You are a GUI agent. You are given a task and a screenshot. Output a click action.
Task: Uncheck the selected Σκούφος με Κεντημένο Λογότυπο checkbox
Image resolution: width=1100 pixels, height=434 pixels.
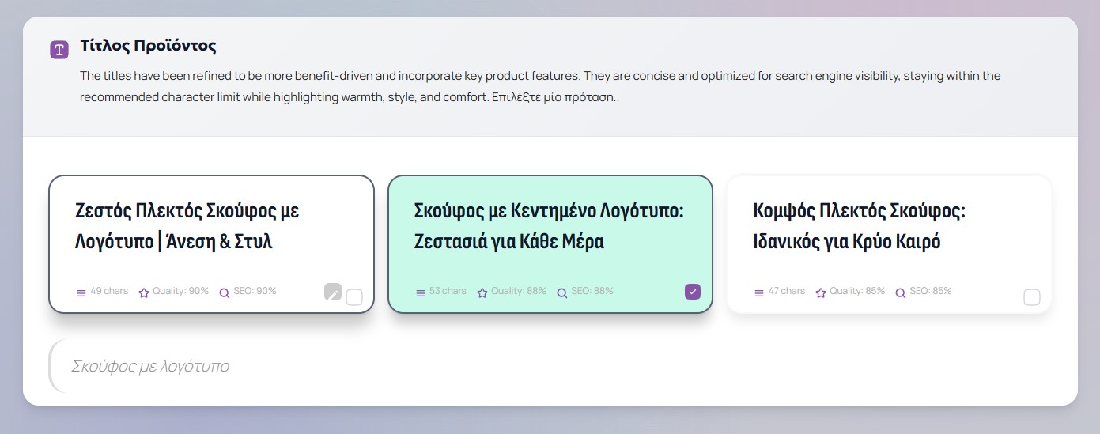(693, 292)
